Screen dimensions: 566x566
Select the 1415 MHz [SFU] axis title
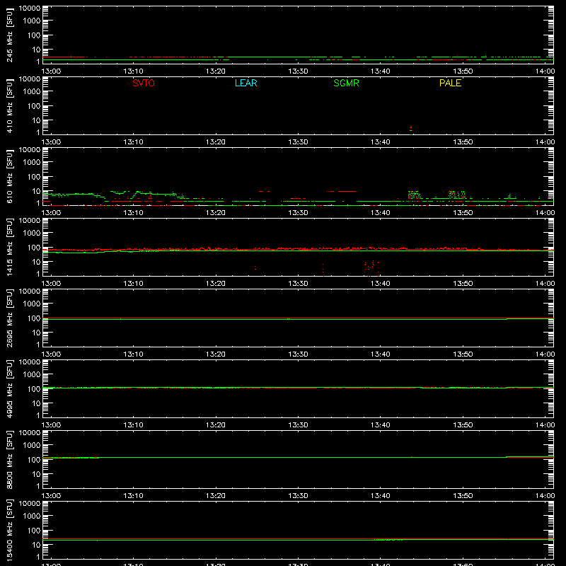click(x=9, y=248)
